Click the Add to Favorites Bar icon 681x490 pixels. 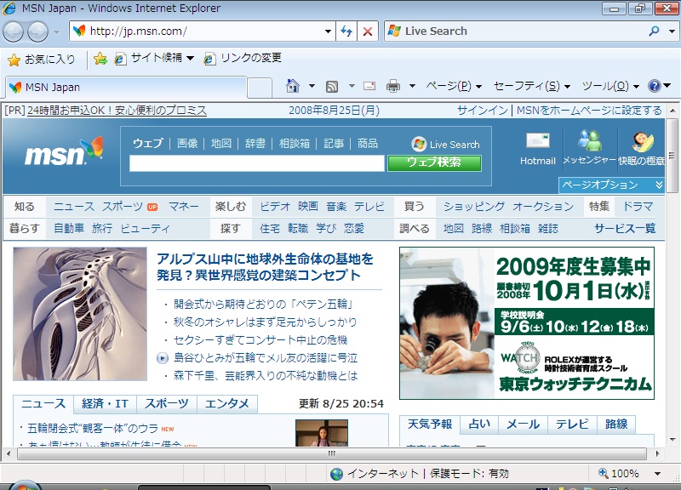100,59
